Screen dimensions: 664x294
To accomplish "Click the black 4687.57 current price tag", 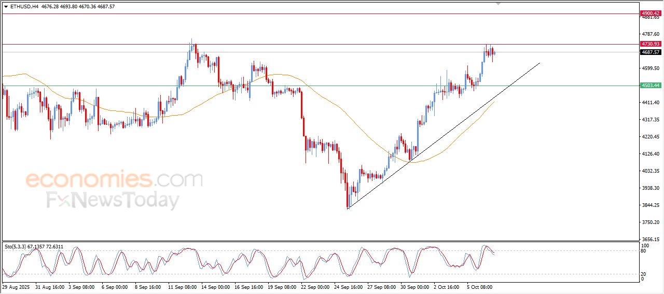I will tap(650, 52).
